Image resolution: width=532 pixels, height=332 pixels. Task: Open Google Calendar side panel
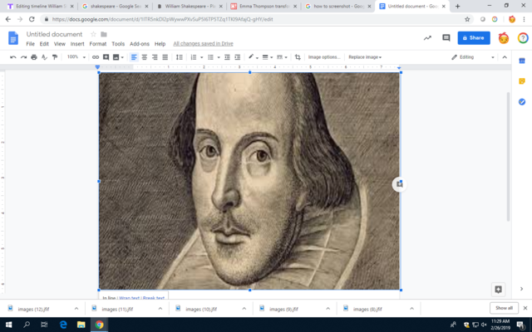[x=522, y=61]
